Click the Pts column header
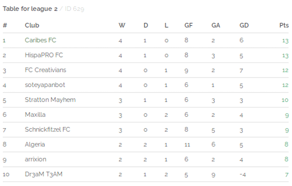 click(284, 25)
